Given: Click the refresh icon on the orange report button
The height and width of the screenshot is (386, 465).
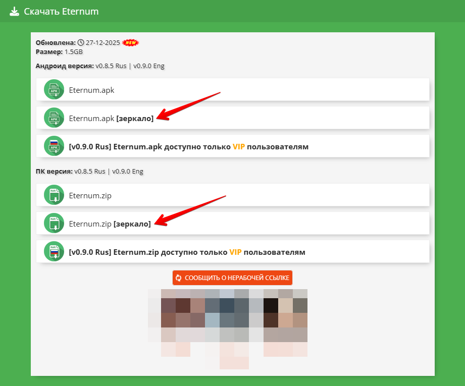Looking at the screenshot, I should point(178,278).
